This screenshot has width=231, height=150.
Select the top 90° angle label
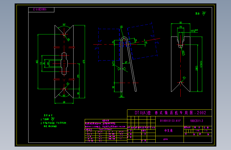tap(64, 25)
